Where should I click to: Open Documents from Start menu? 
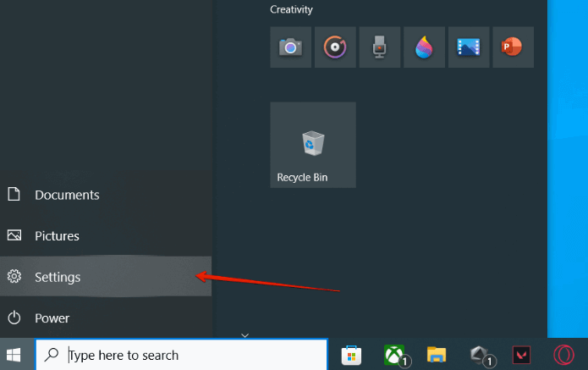click(x=106, y=195)
